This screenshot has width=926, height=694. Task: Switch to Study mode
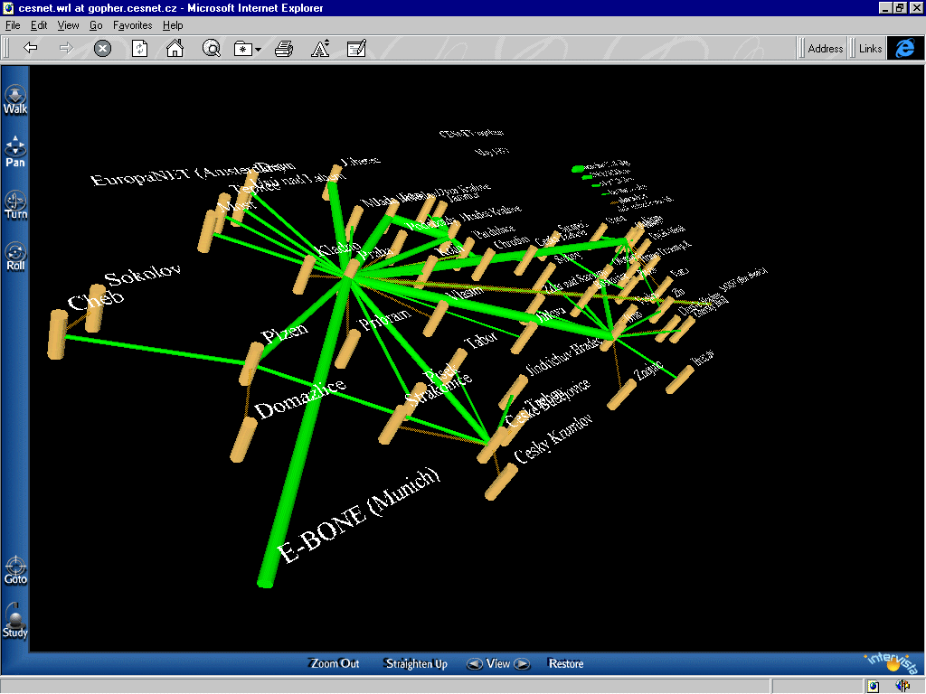pos(15,622)
